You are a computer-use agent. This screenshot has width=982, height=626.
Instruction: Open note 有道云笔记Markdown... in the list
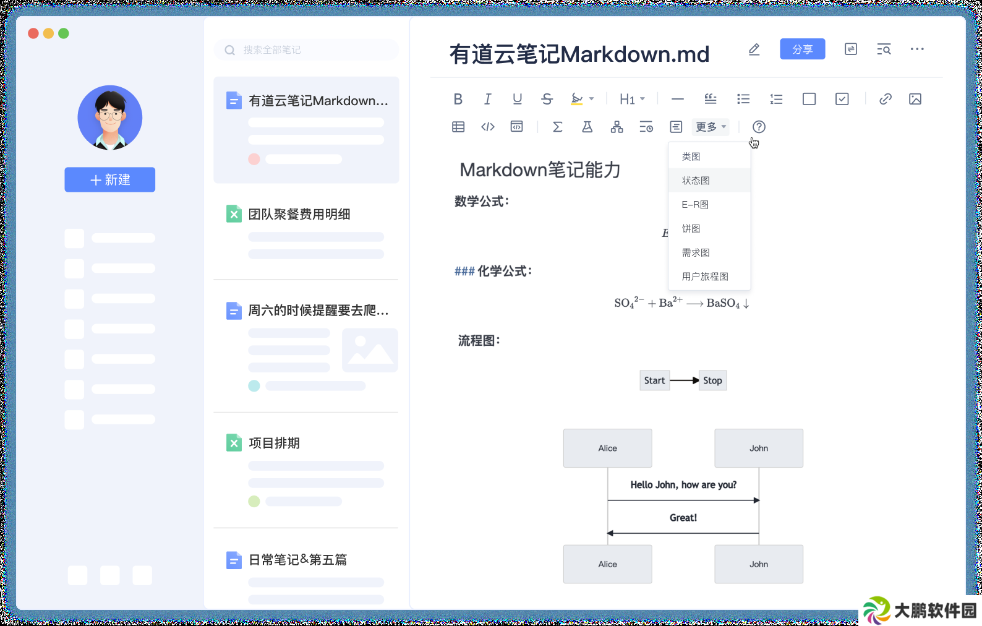click(307, 130)
